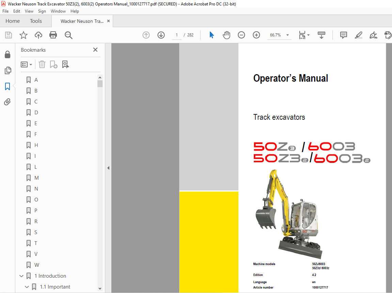Open the Edit menu
Screen dimensions: 392x293
click(17, 11)
